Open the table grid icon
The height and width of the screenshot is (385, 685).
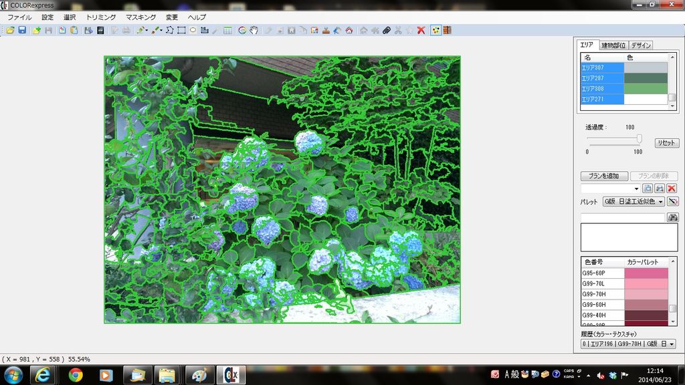point(227,30)
